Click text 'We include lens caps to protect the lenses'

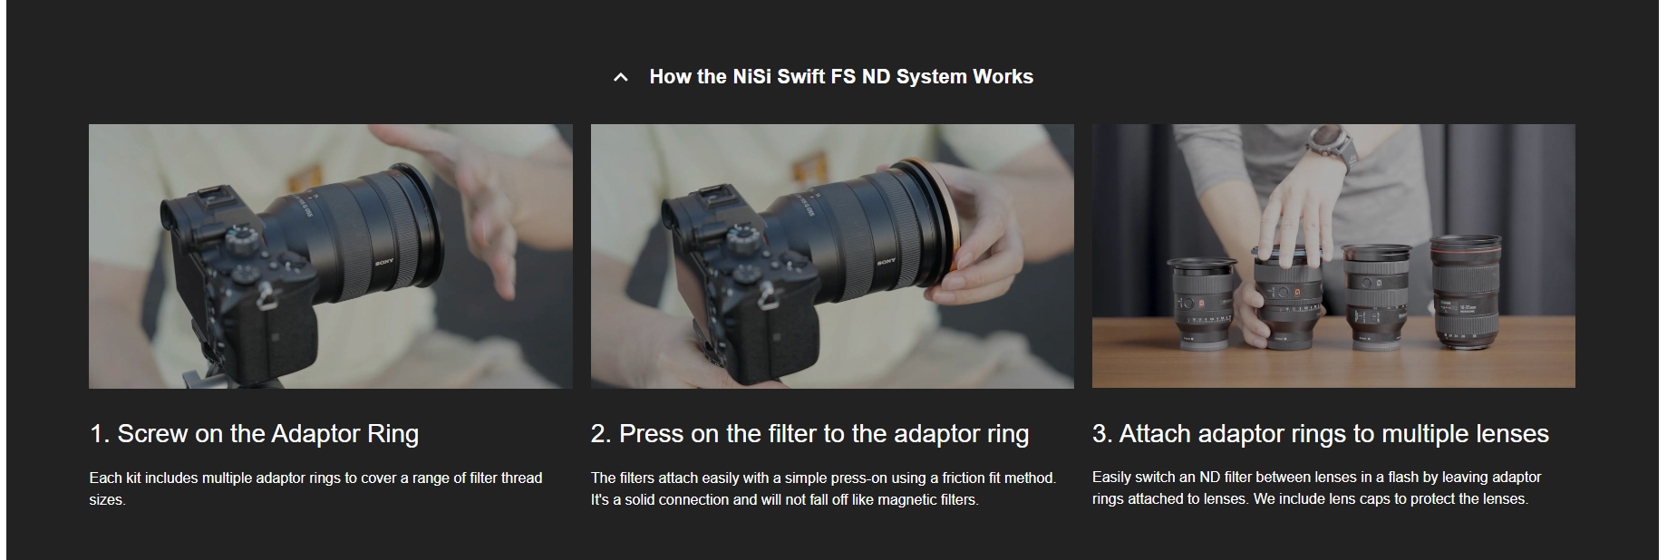[1391, 498]
